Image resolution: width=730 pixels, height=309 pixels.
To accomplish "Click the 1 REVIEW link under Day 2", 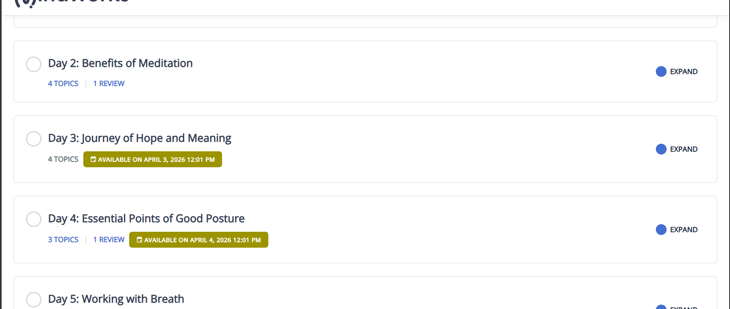I will (x=109, y=84).
